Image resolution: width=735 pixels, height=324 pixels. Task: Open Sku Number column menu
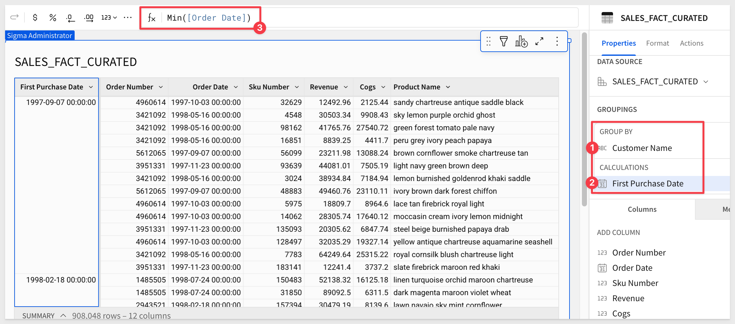coord(297,87)
